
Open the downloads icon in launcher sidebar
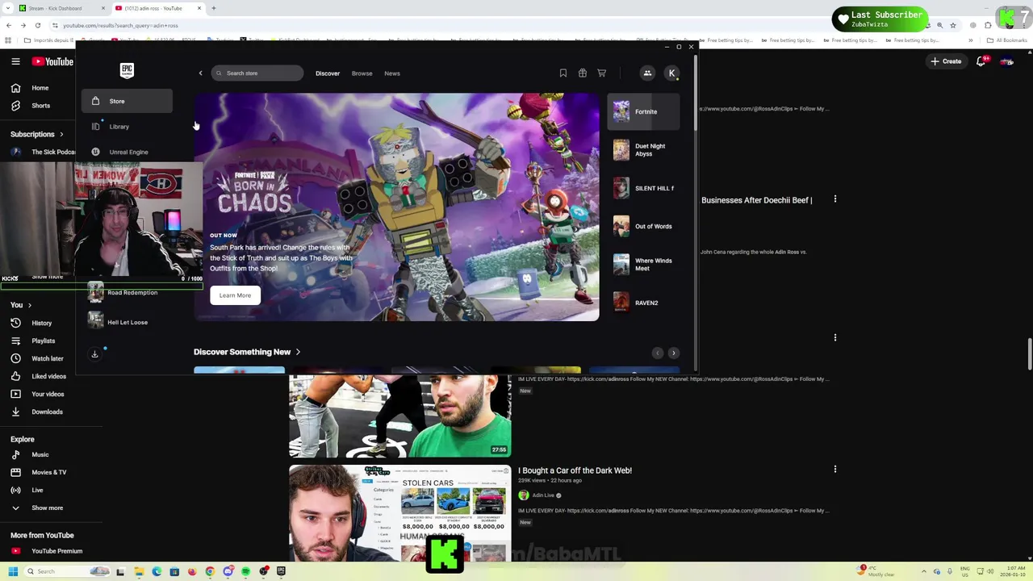(x=94, y=354)
